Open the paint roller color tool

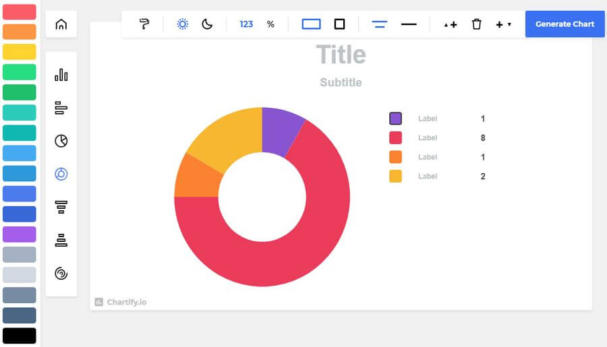coord(144,24)
